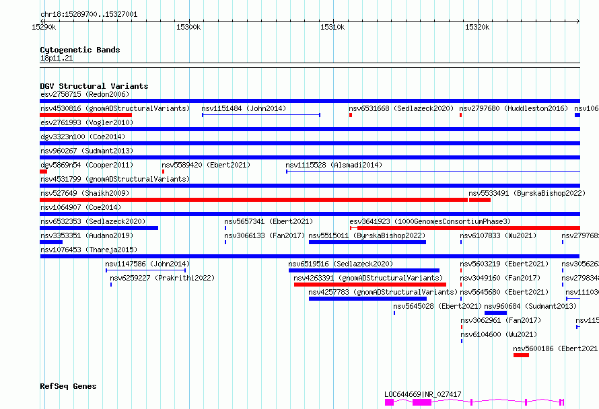The width and height of the screenshot is (599, 409).
Task: Open nsv1115528 (Alsmadi2014) variant label
Action: [x=334, y=165]
